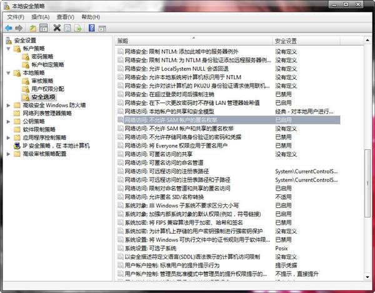
Task: Click the 不提示，直接提升 value cell
Action: click(297, 274)
